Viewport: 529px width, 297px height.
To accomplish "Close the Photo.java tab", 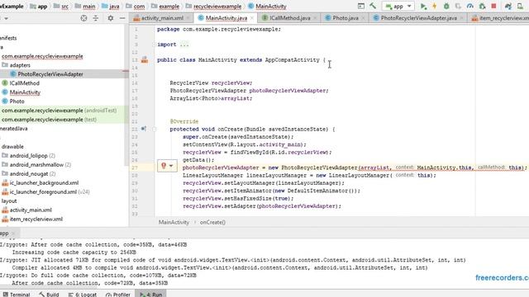I will pyautogui.click(x=363, y=18).
